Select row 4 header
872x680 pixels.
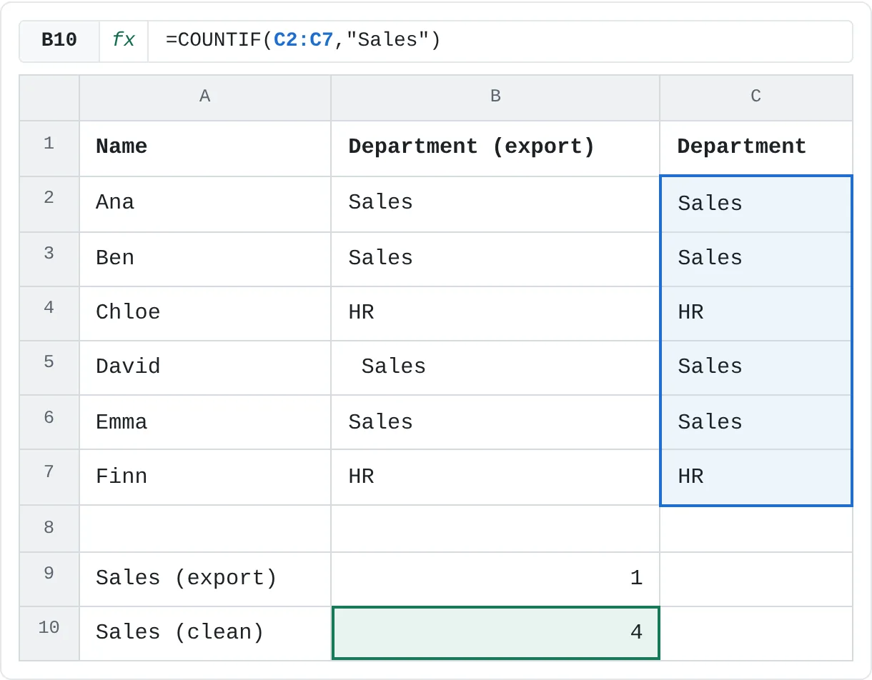[x=49, y=313]
